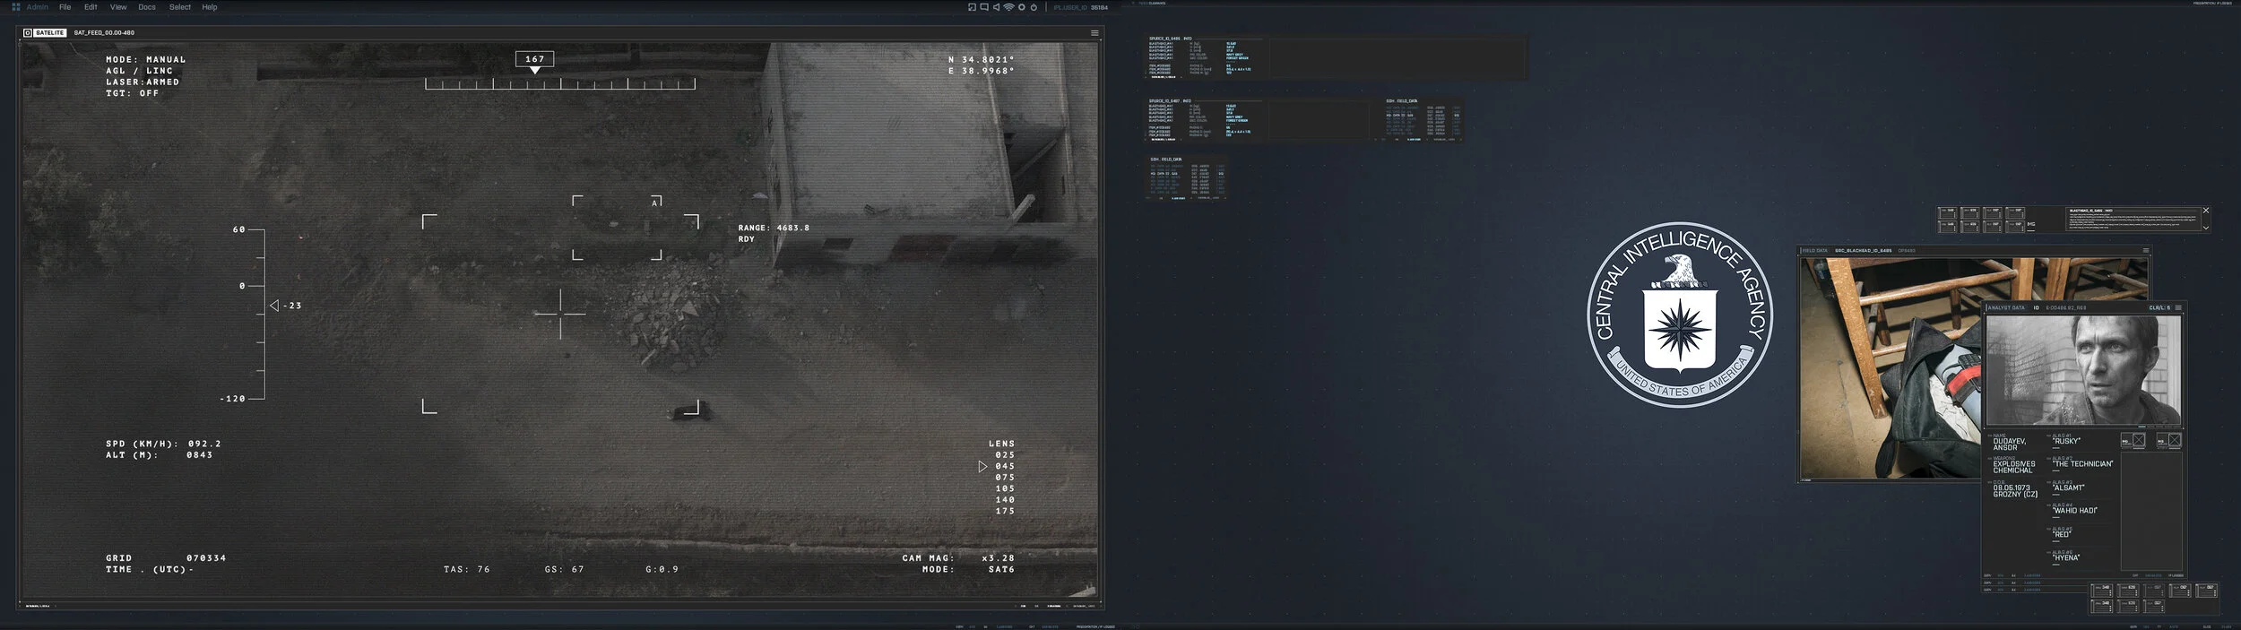Select lens value 025

point(1005,455)
